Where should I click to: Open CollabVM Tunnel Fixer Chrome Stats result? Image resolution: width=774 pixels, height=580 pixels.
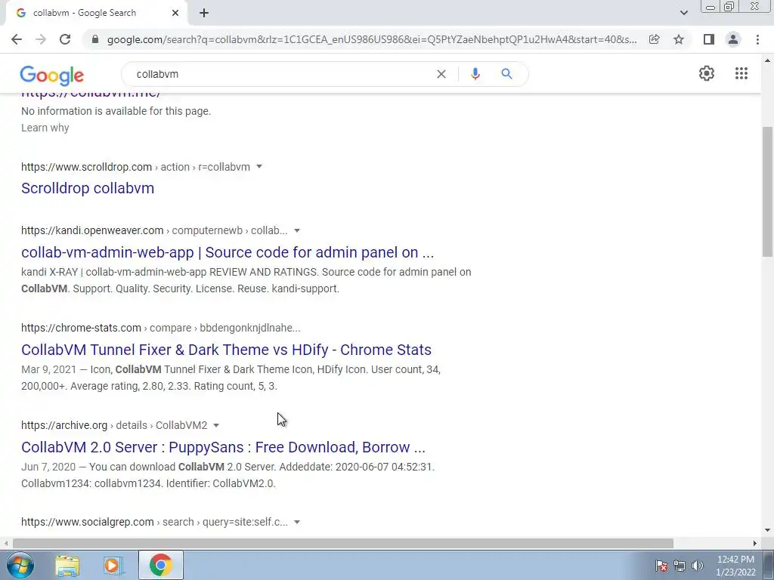(x=226, y=350)
